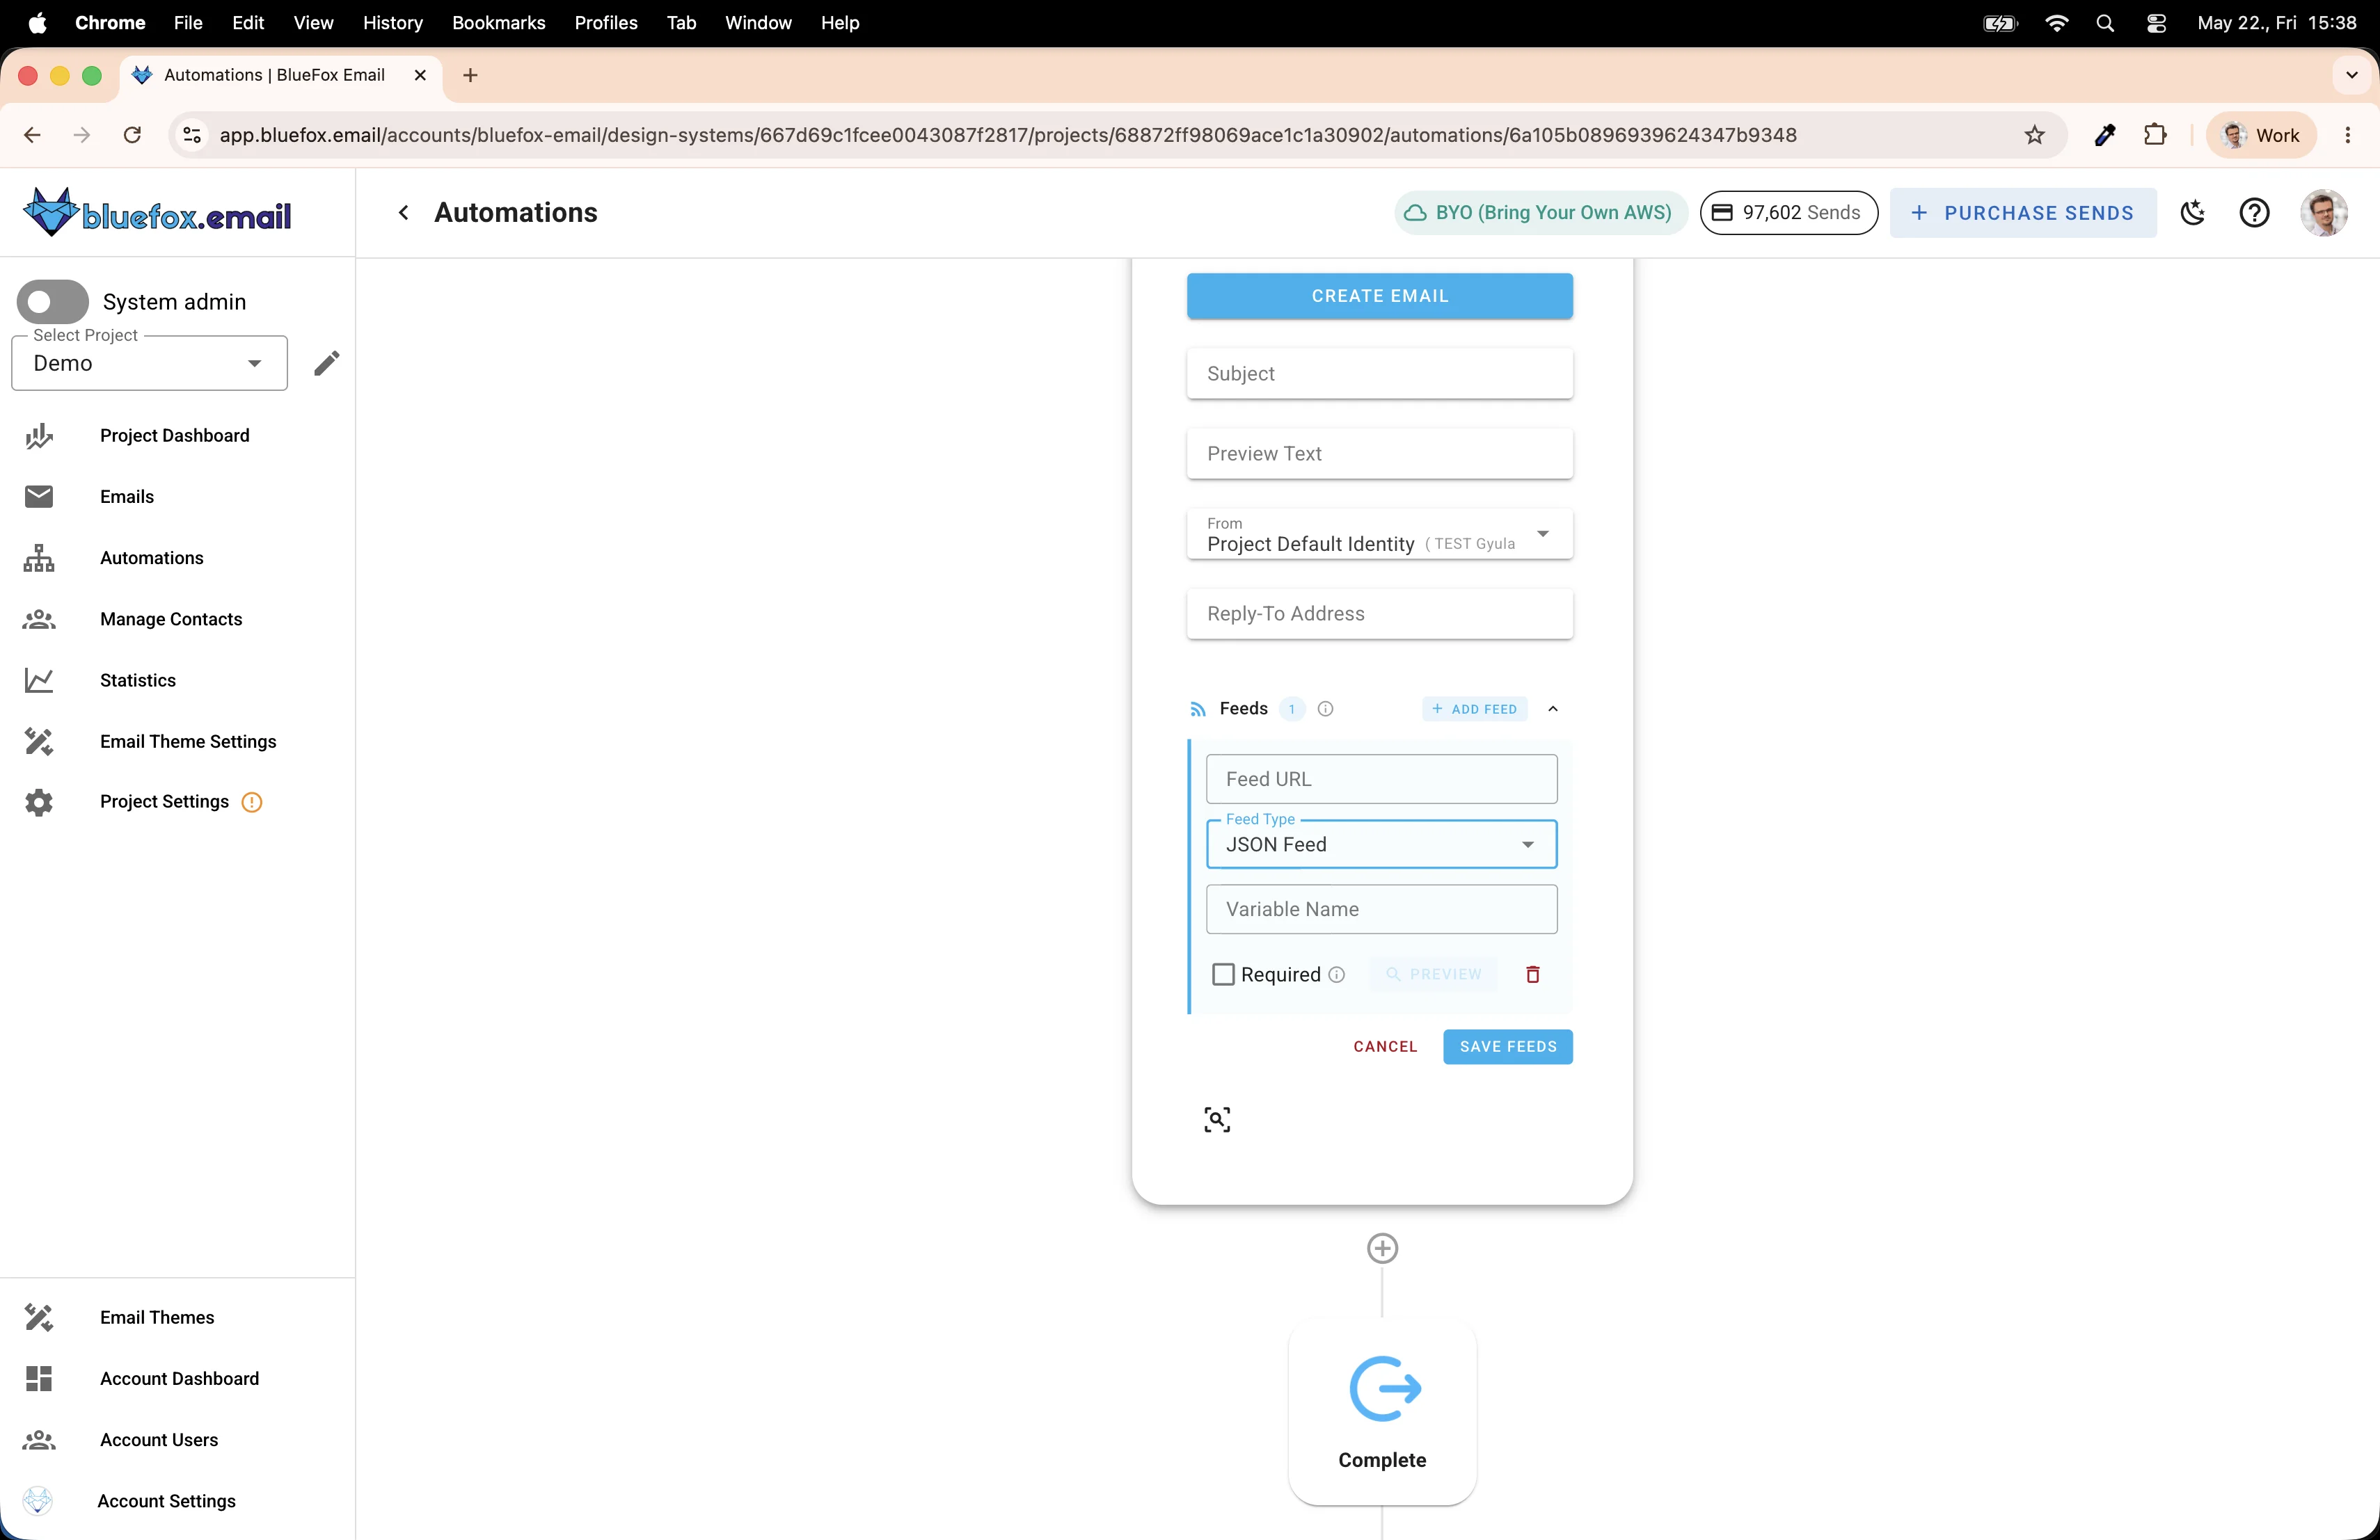Click the Variable Name field
This screenshot has height=1540, width=2380.
click(1382, 909)
